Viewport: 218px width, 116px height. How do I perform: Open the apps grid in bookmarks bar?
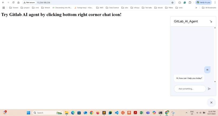tap(4, 8)
